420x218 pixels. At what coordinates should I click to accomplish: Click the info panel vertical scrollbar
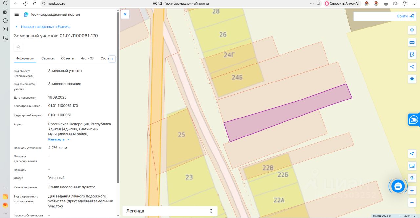[x=118, y=98]
